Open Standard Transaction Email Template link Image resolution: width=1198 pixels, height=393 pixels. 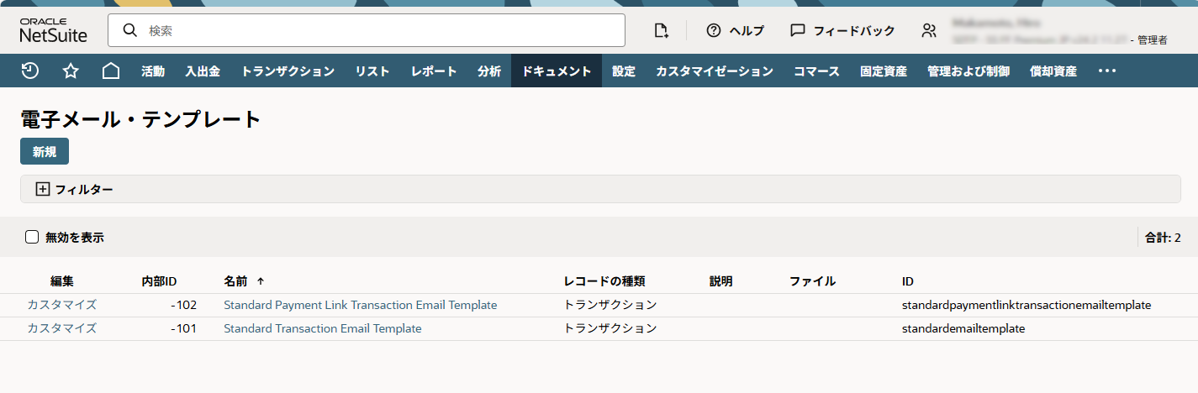coord(323,328)
